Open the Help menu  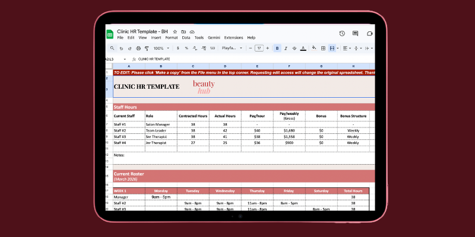point(251,38)
